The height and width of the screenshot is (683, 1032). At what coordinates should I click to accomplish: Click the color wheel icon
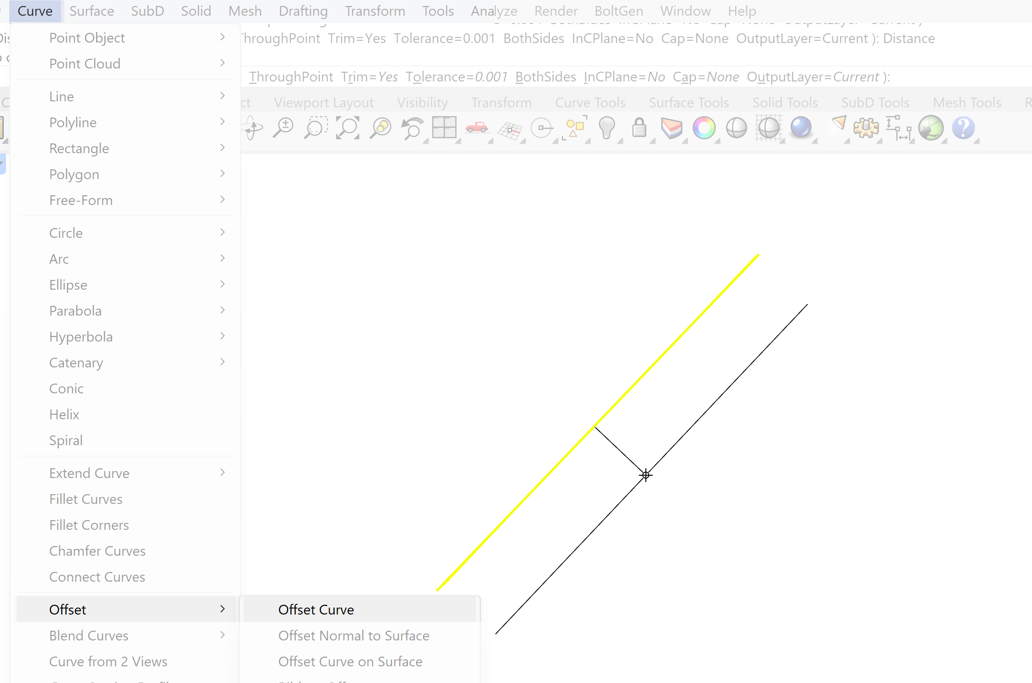704,128
